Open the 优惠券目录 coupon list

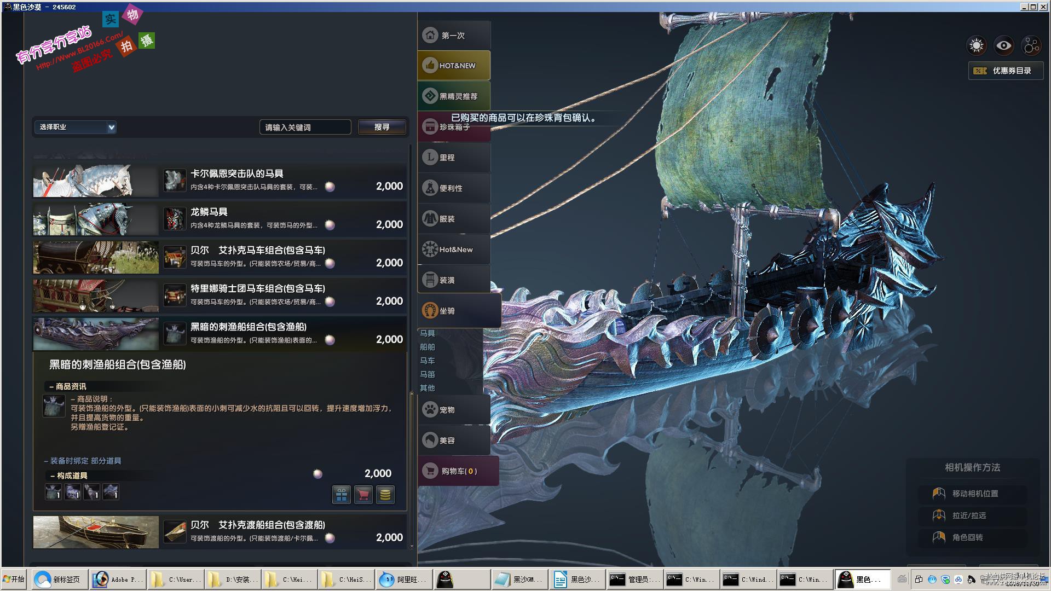[x=1005, y=71]
